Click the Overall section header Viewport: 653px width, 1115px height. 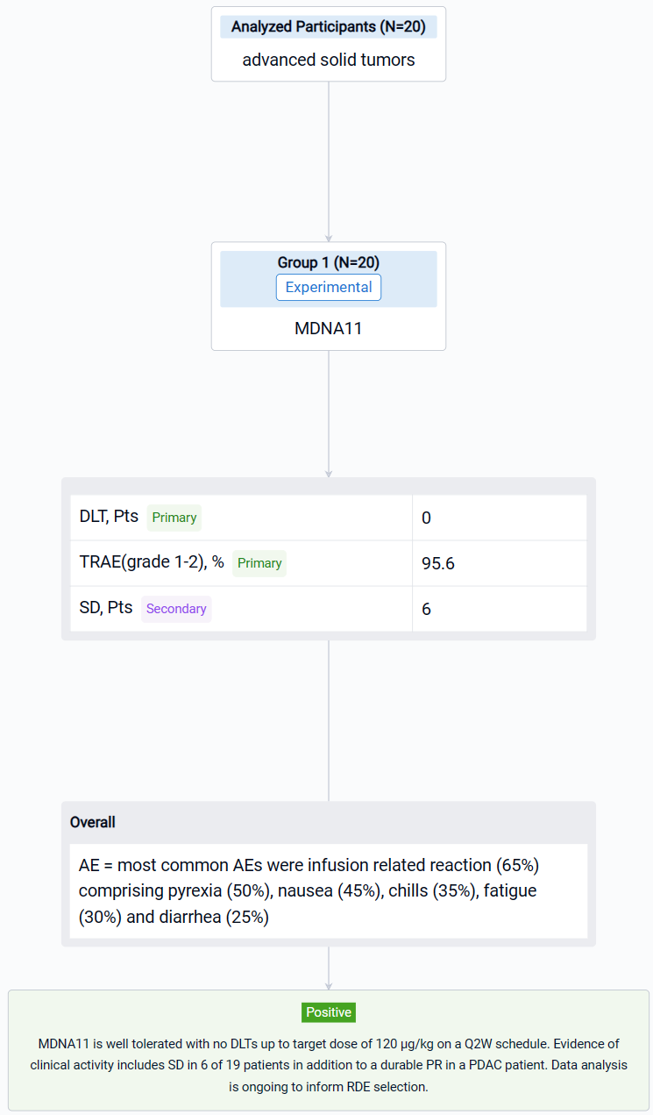pos(93,823)
